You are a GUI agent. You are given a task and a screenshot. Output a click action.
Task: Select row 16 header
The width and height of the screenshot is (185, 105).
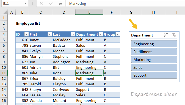(x=4, y=101)
